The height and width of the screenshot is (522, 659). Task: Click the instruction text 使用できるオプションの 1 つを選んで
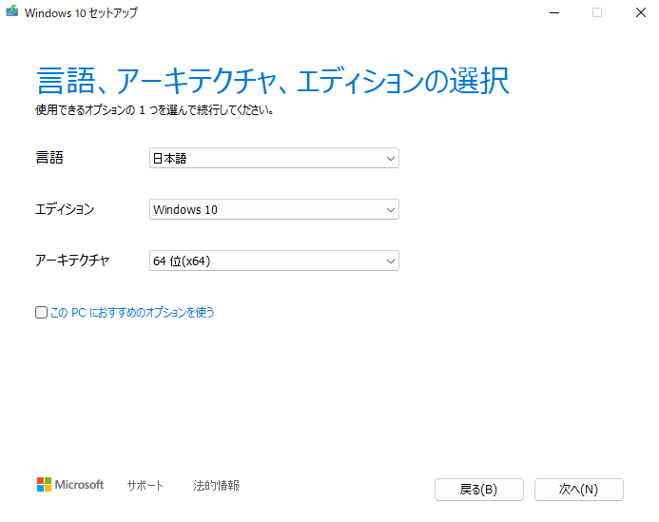click(x=118, y=110)
